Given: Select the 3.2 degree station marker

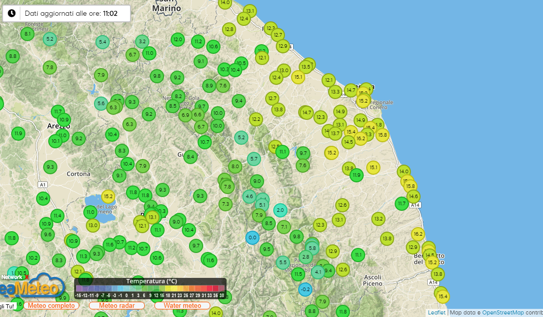Looking at the screenshot, I should 142,42.
